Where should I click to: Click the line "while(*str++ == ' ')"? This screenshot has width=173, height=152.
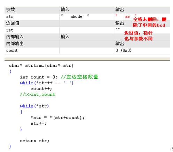pos(46,83)
